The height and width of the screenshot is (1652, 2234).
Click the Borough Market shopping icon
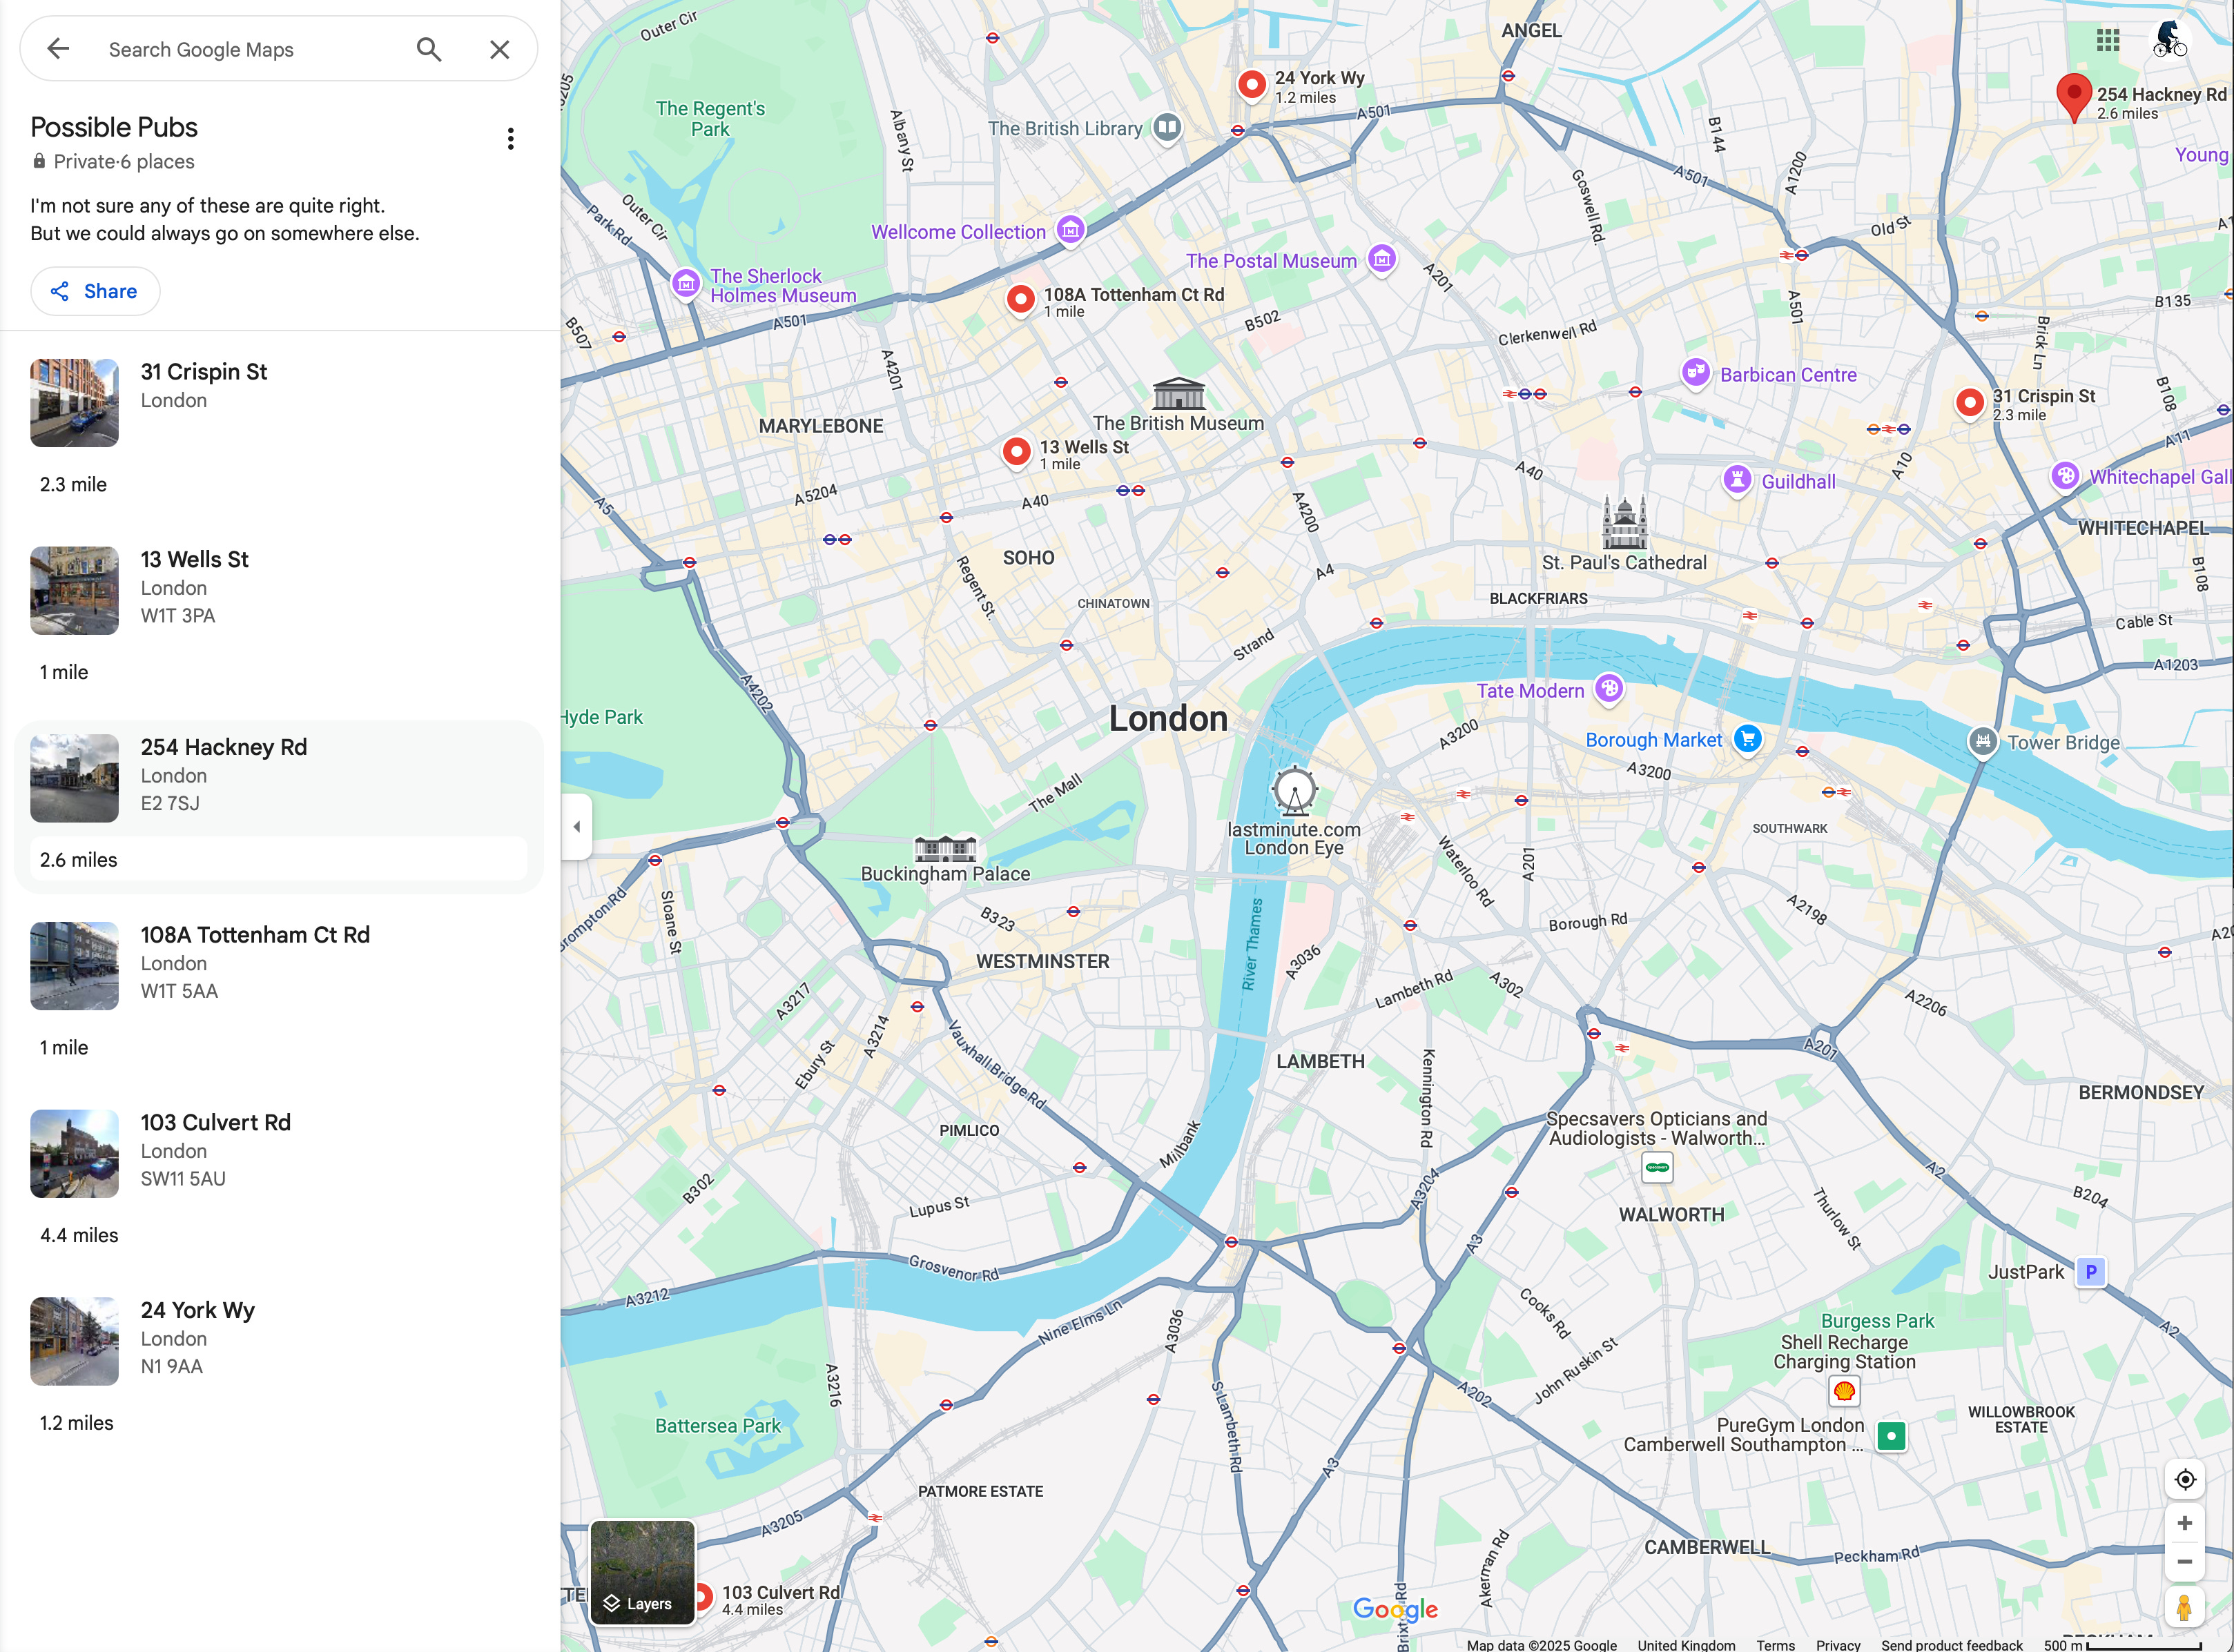click(1748, 740)
